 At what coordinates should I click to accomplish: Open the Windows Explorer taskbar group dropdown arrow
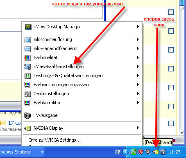pos(42,152)
